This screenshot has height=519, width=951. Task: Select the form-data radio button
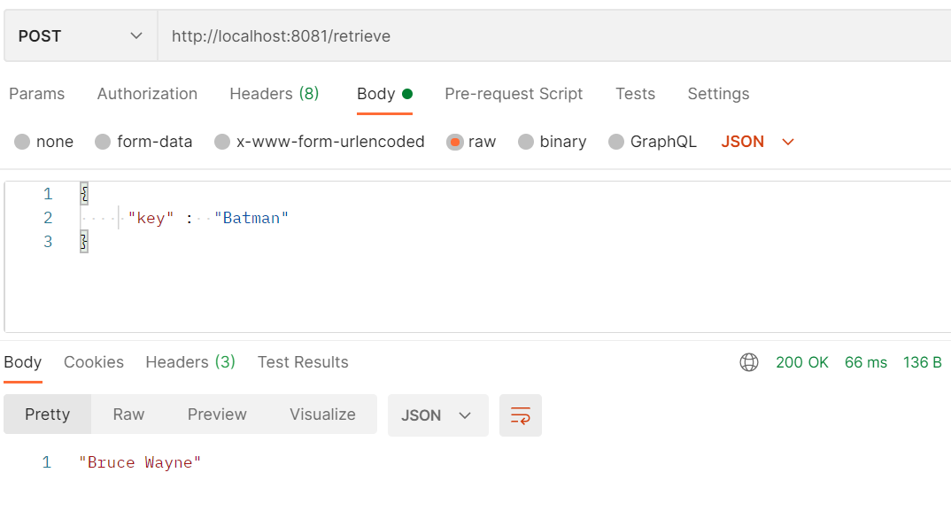103,142
